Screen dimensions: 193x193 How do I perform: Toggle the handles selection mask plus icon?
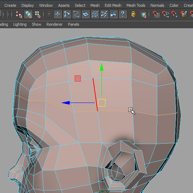point(58,14)
